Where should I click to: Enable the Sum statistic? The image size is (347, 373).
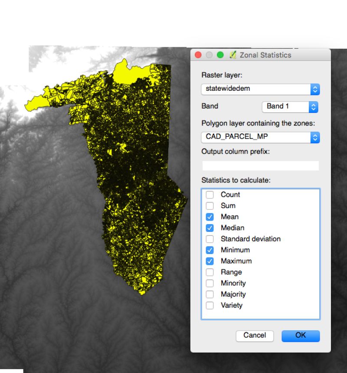(x=210, y=206)
